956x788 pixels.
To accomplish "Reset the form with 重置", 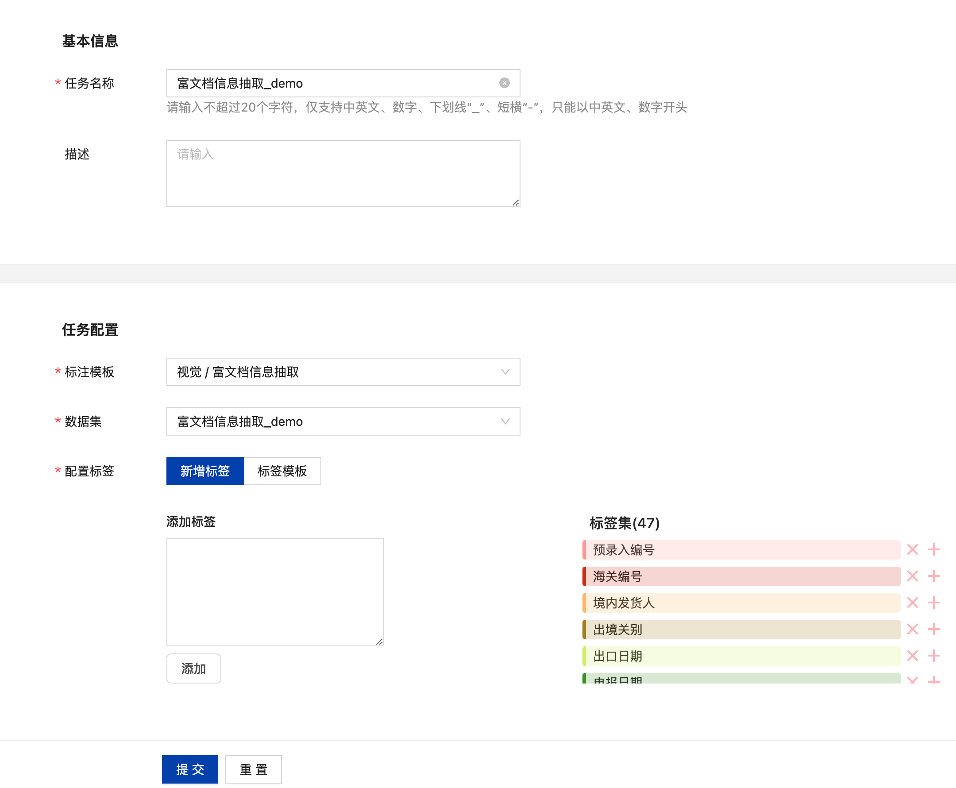I will (254, 769).
